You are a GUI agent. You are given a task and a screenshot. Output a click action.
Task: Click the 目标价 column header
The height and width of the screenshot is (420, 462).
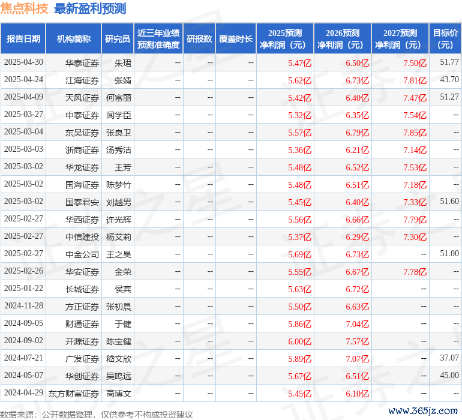click(445, 38)
